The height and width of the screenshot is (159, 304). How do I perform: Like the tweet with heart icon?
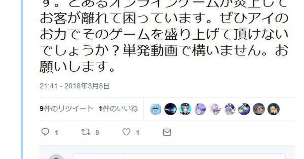126,132
